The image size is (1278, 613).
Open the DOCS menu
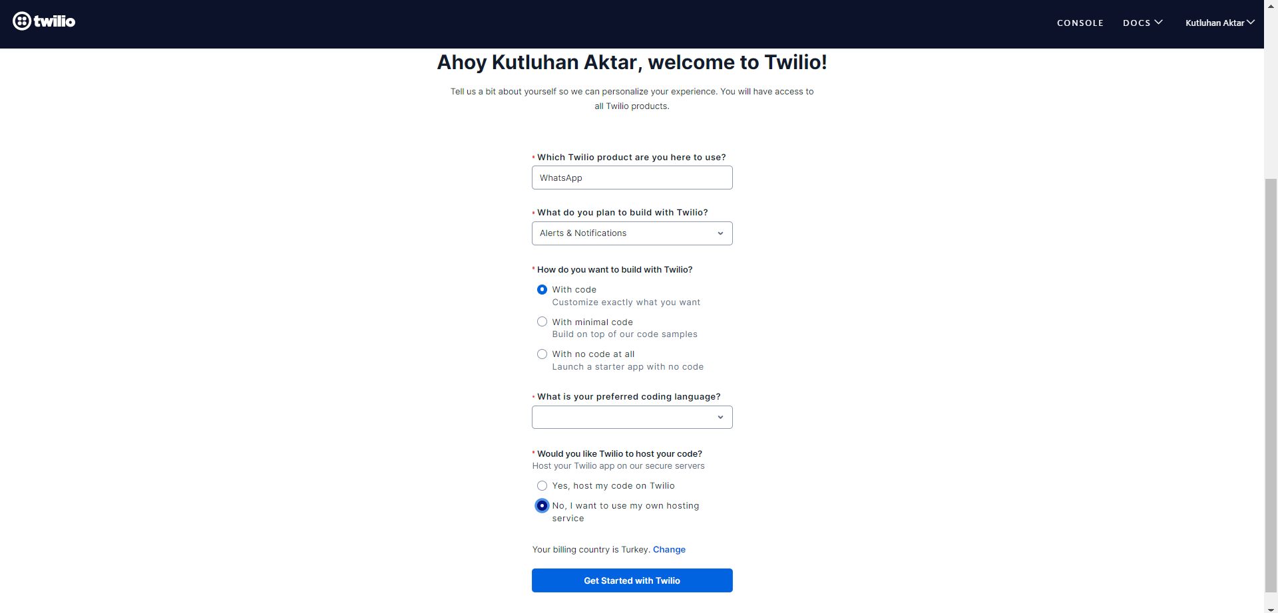[x=1138, y=22]
